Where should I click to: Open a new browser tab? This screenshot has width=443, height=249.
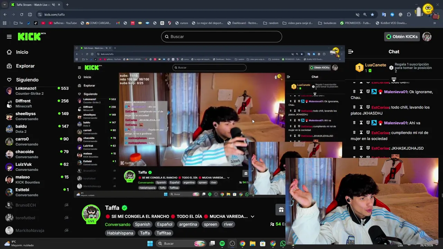67,5
